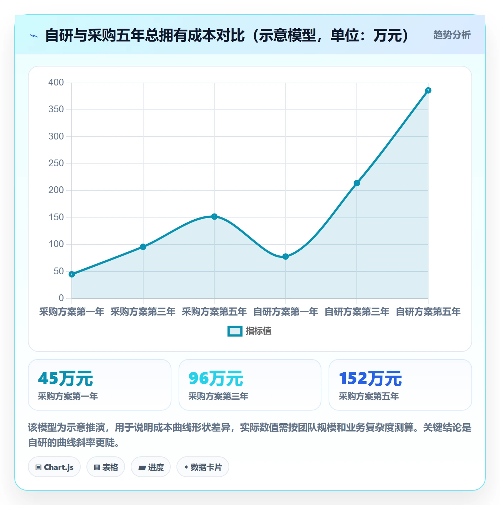Select the 采购方案第三年 data point on the line
Viewport: 500px width, 505px height.
tap(143, 247)
